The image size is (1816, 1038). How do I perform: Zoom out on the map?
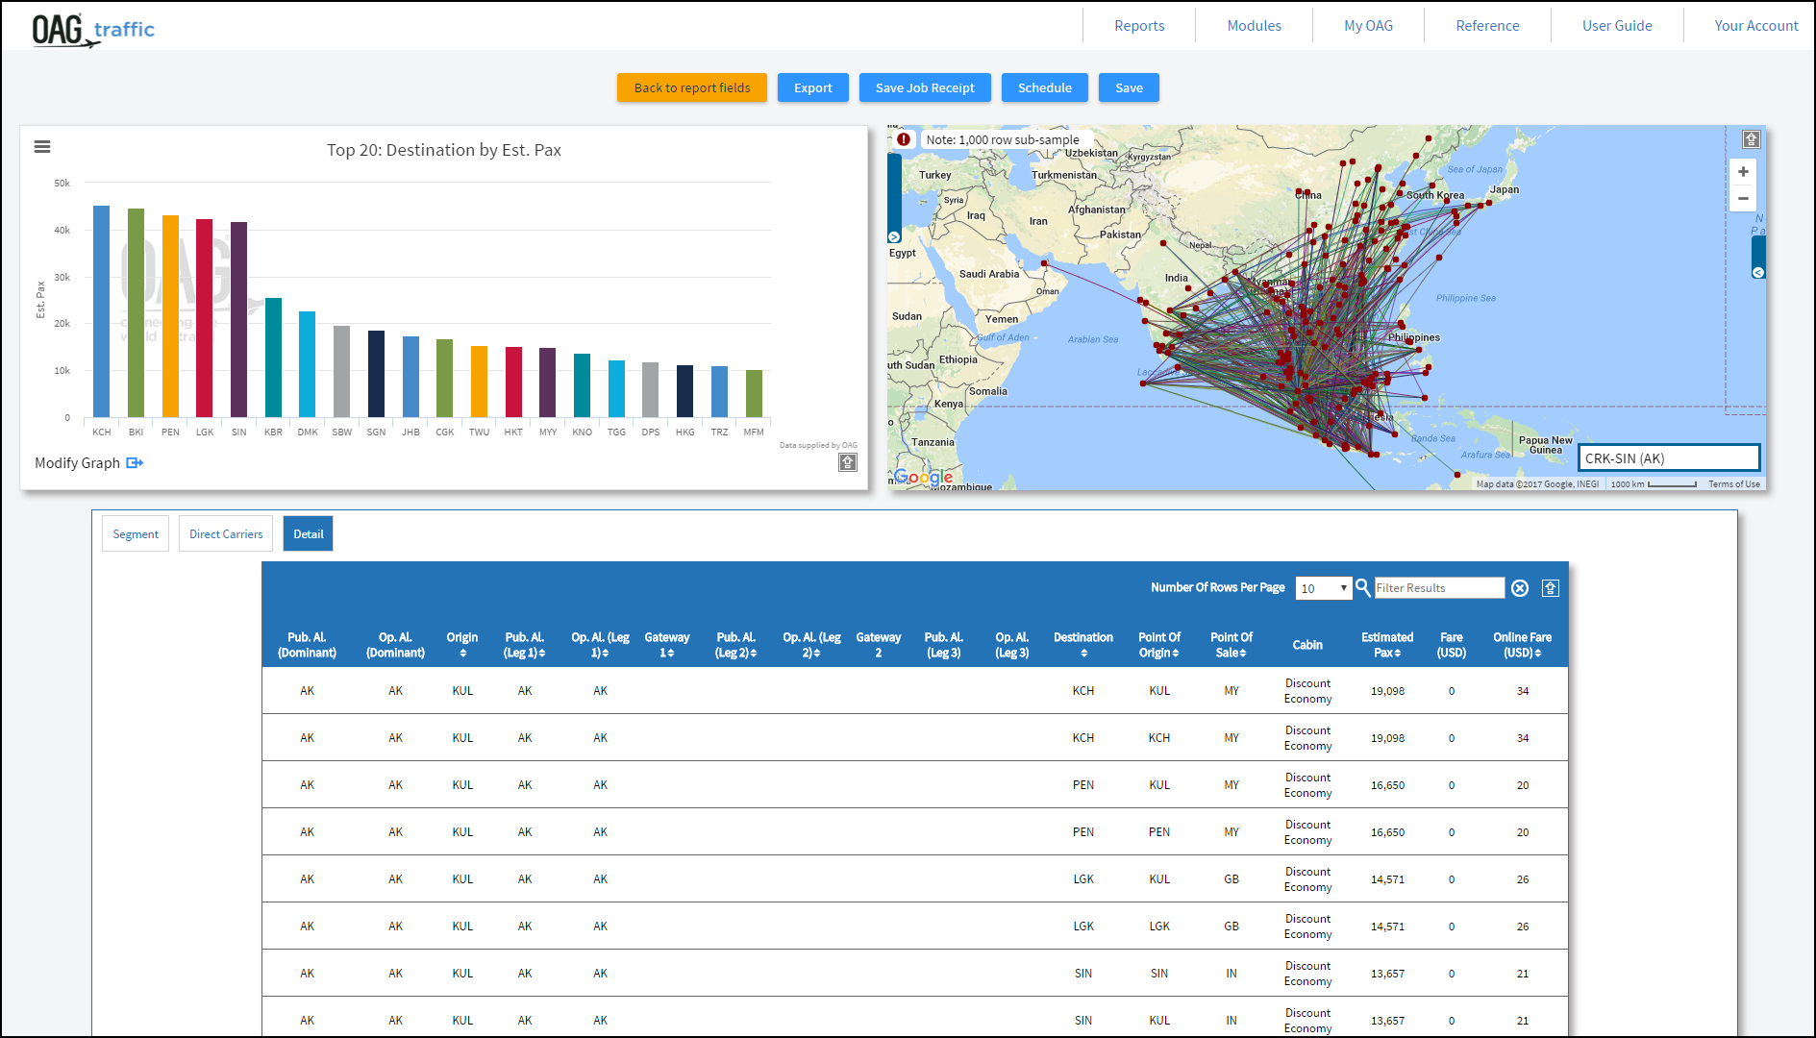pos(1742,199)
